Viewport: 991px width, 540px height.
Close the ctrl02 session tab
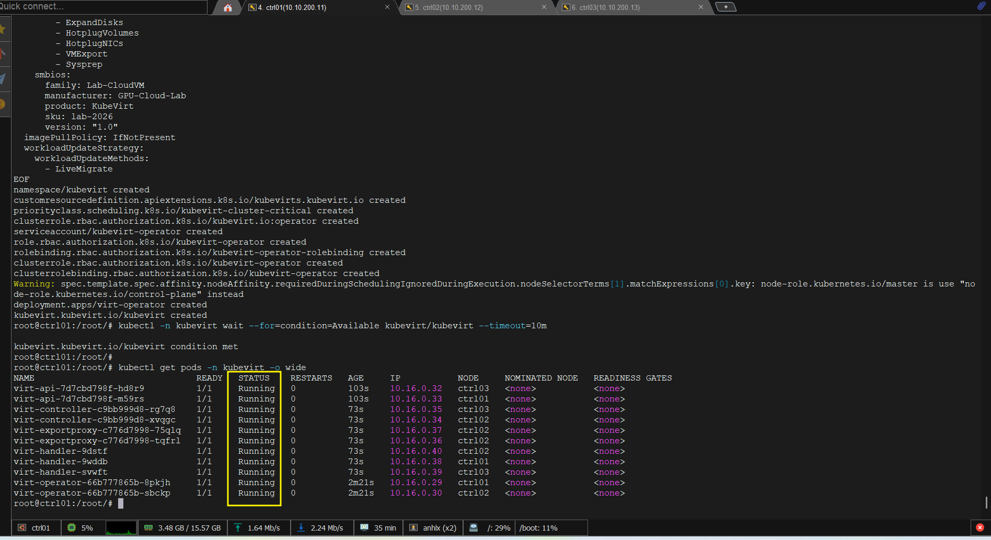pos(544,7)
